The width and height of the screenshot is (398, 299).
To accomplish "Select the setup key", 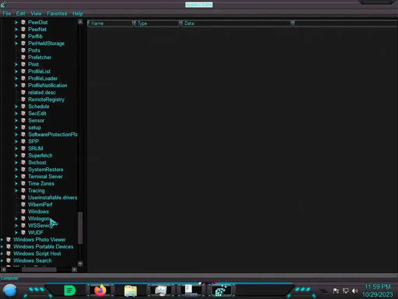I will [x=35, y=127].
